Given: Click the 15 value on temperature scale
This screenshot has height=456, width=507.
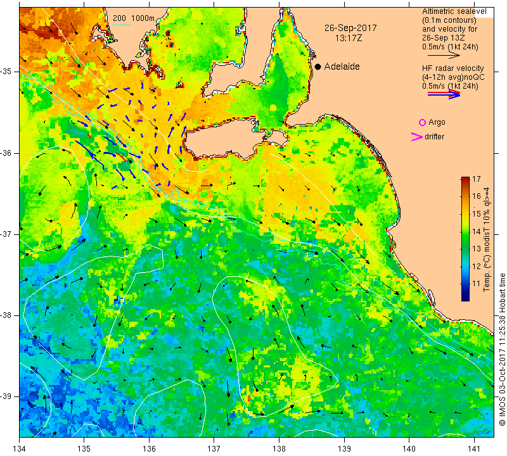Looking at the screenshot, I should (477, 213).
